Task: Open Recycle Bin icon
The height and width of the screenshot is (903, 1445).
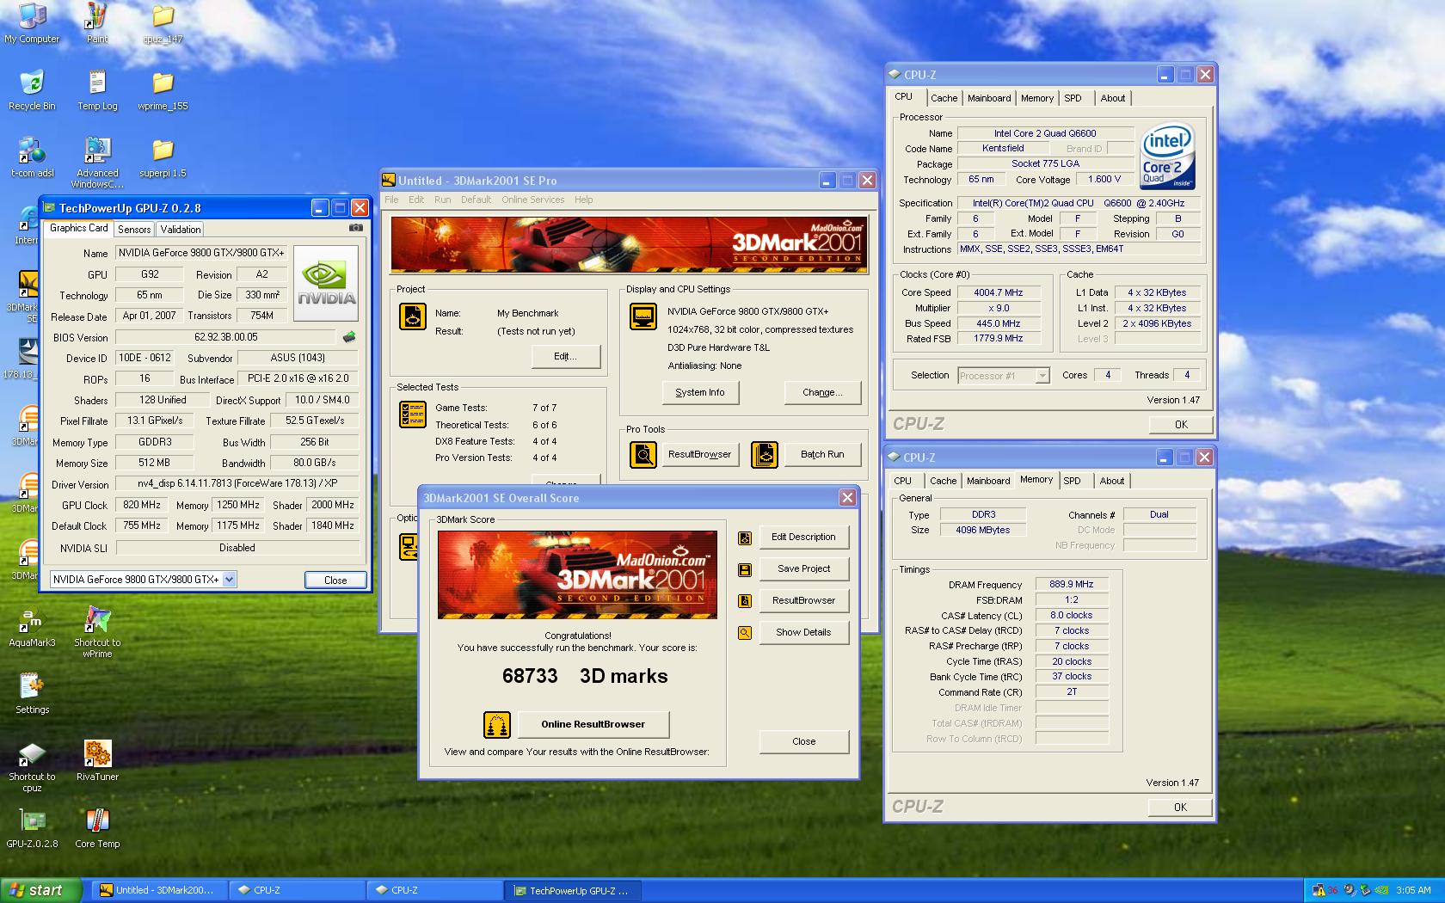Action: [x=32, y=90]
